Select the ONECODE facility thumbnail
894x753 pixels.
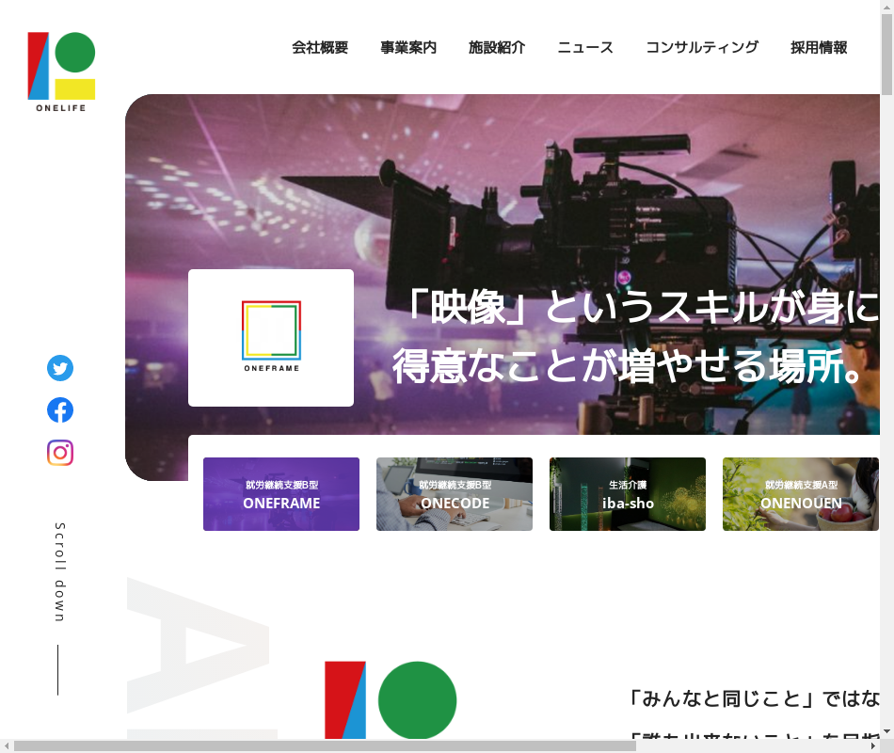(455, 494)
